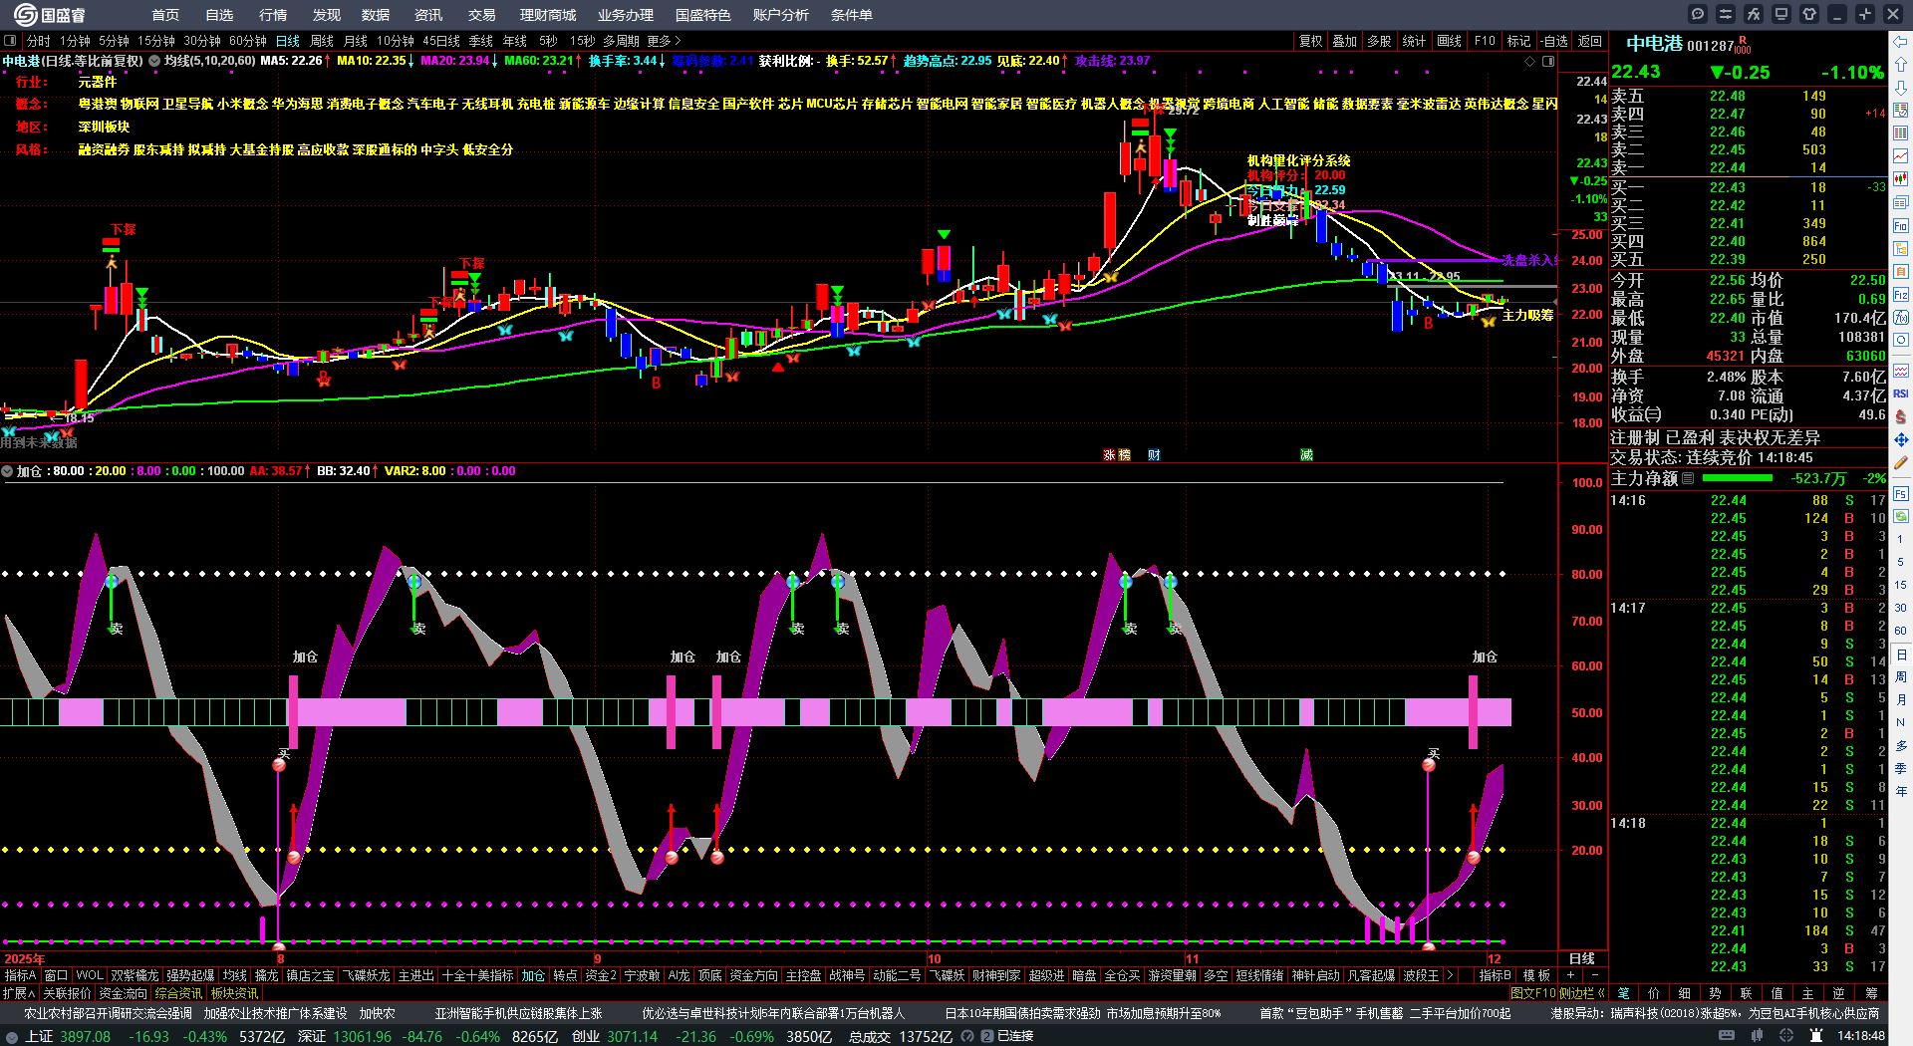Screen dimensions: 1913x1046
Task: Open the 窗口 window count selector
Action: pyautogui.click(x=57, y=975)
